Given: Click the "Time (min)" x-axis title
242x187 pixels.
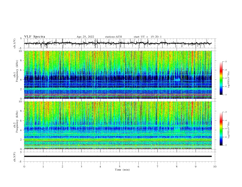Looking at the screenshot, I should coord(122,170).
